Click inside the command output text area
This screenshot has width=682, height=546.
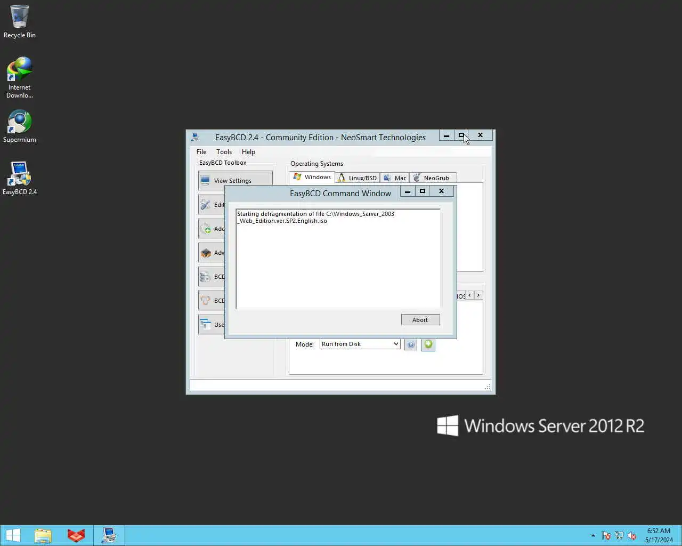click(338, 259)
